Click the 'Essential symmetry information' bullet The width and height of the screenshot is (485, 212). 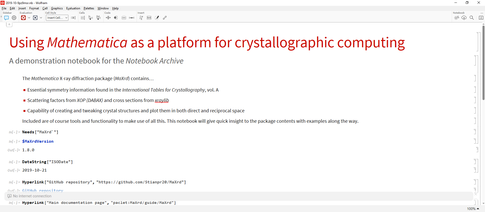[x=123, y=90]
